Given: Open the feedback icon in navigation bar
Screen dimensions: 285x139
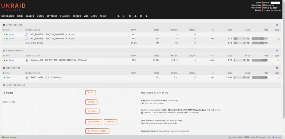Looking at the screenshot, I should coord(130,16).
